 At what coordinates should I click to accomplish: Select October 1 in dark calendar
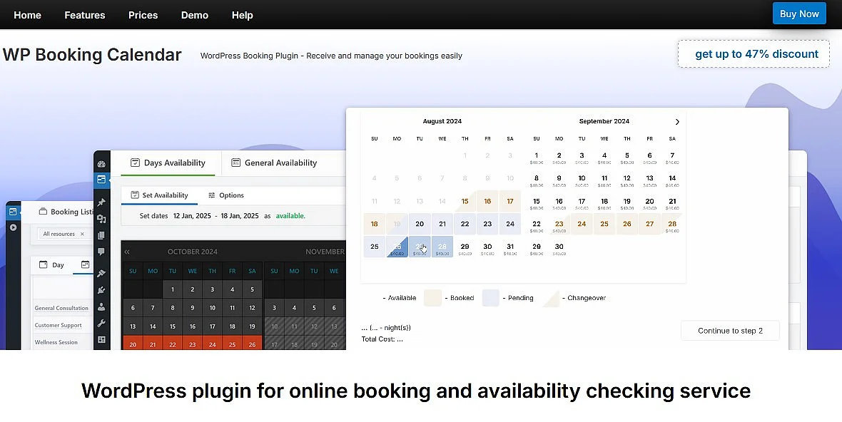click(173, 289)
